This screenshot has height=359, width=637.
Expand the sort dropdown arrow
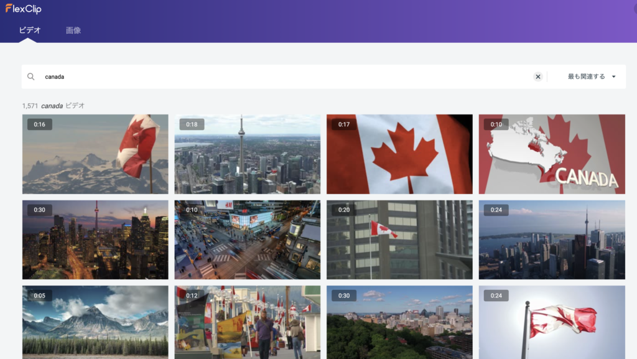tap(614, 77)
